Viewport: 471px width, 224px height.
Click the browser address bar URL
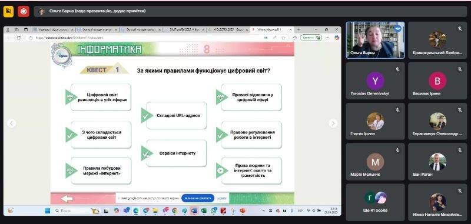[x=69, y=38]
